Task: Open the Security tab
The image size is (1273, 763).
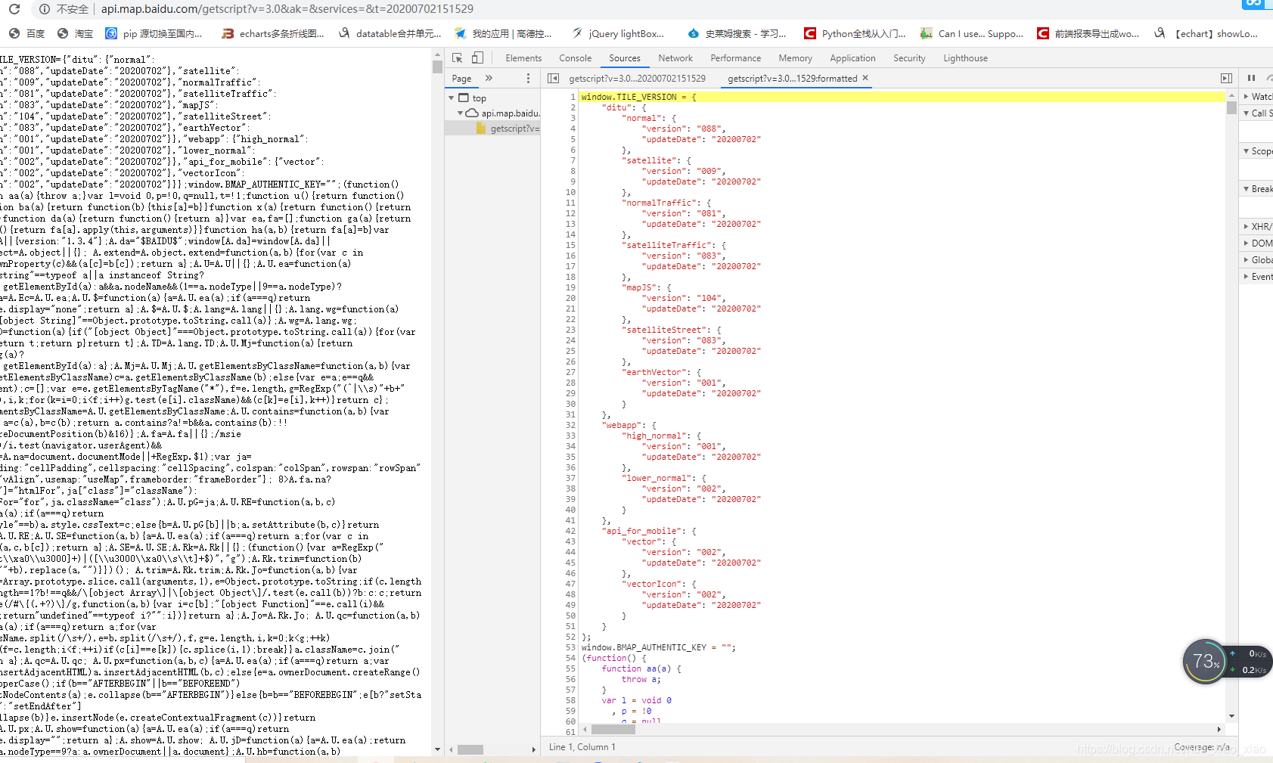Action: click(x=909, y=58)
